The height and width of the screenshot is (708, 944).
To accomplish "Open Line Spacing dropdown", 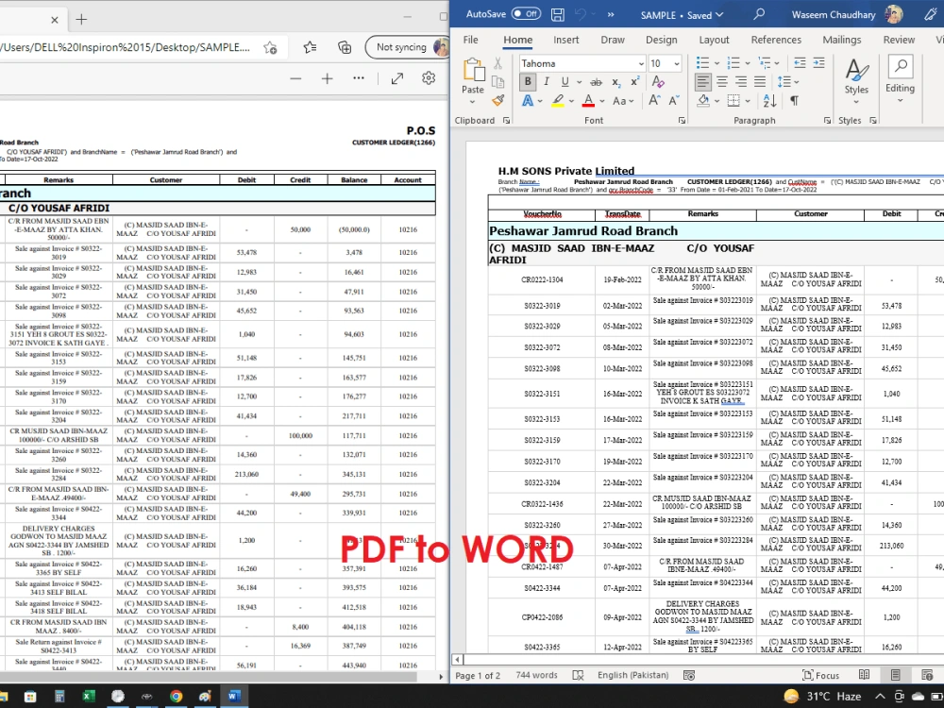I will pyautogui.click(x=788, y=82).
